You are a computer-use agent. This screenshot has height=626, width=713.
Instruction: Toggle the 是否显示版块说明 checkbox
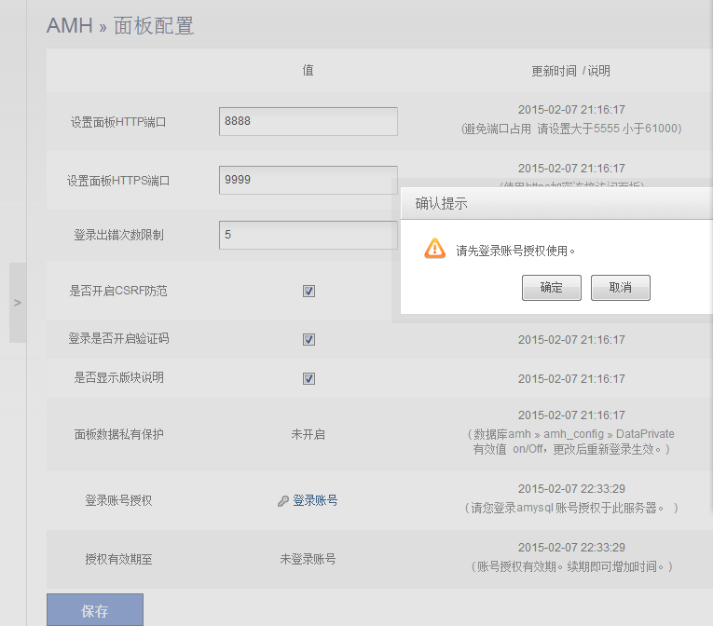pyautogui.click(x=309, y=378)
